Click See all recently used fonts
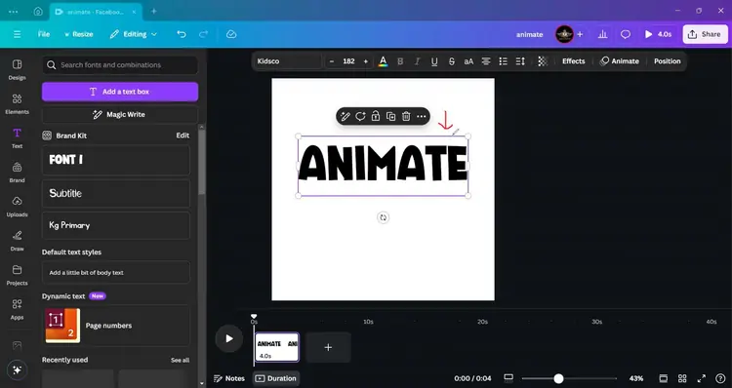 pyautogui.click(x=180, y=360)
